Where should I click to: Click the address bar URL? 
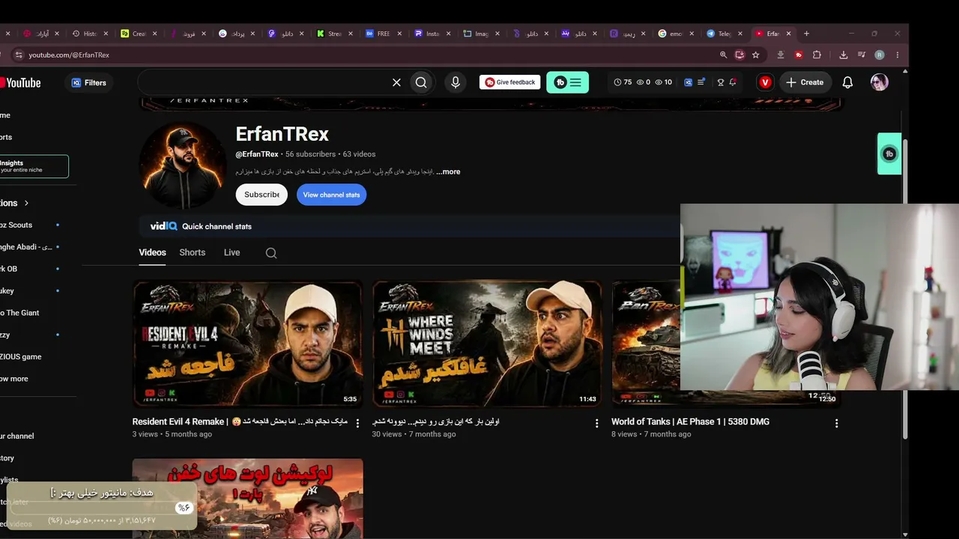[69, 55]
